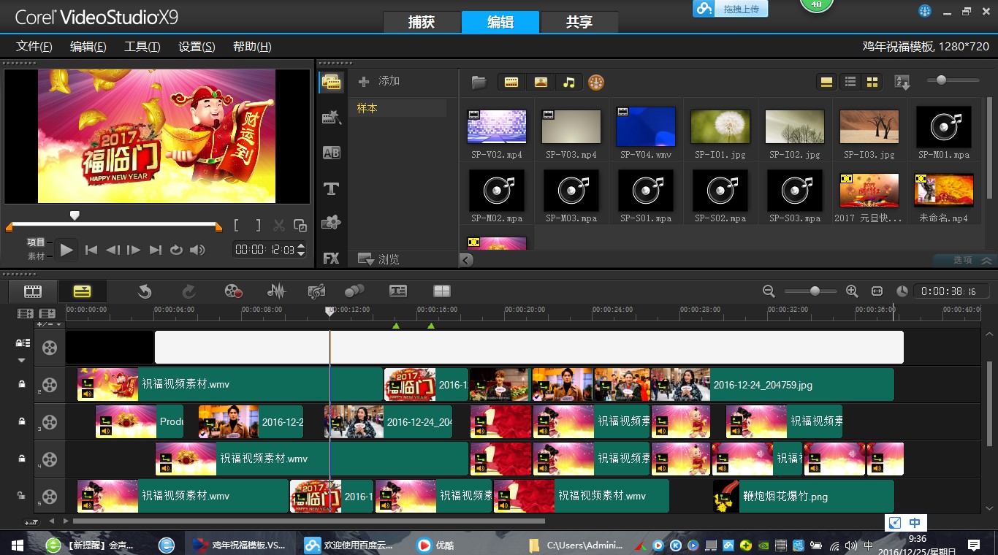Select Project (项目) playback mode
The width and height of the screenshot is (998, 555).
click(x=37, y=242)
